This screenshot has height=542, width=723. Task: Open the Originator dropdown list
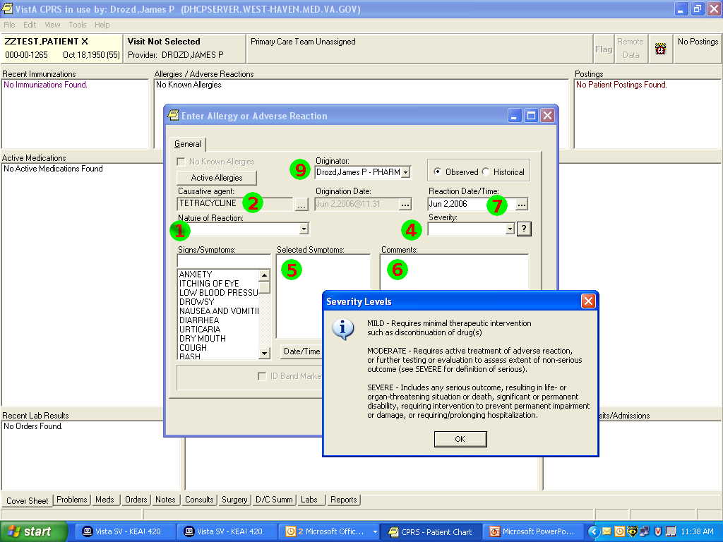405,172
